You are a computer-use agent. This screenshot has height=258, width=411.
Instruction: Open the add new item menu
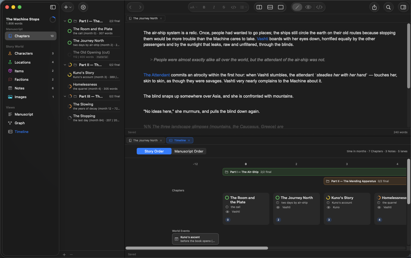click(x=68, y=7)
